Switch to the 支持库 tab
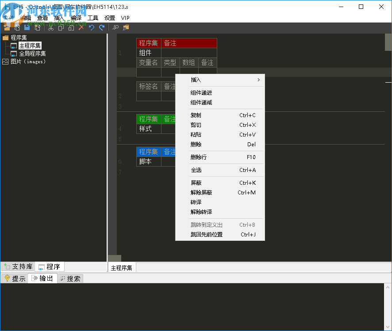 [x=20, y=266]
